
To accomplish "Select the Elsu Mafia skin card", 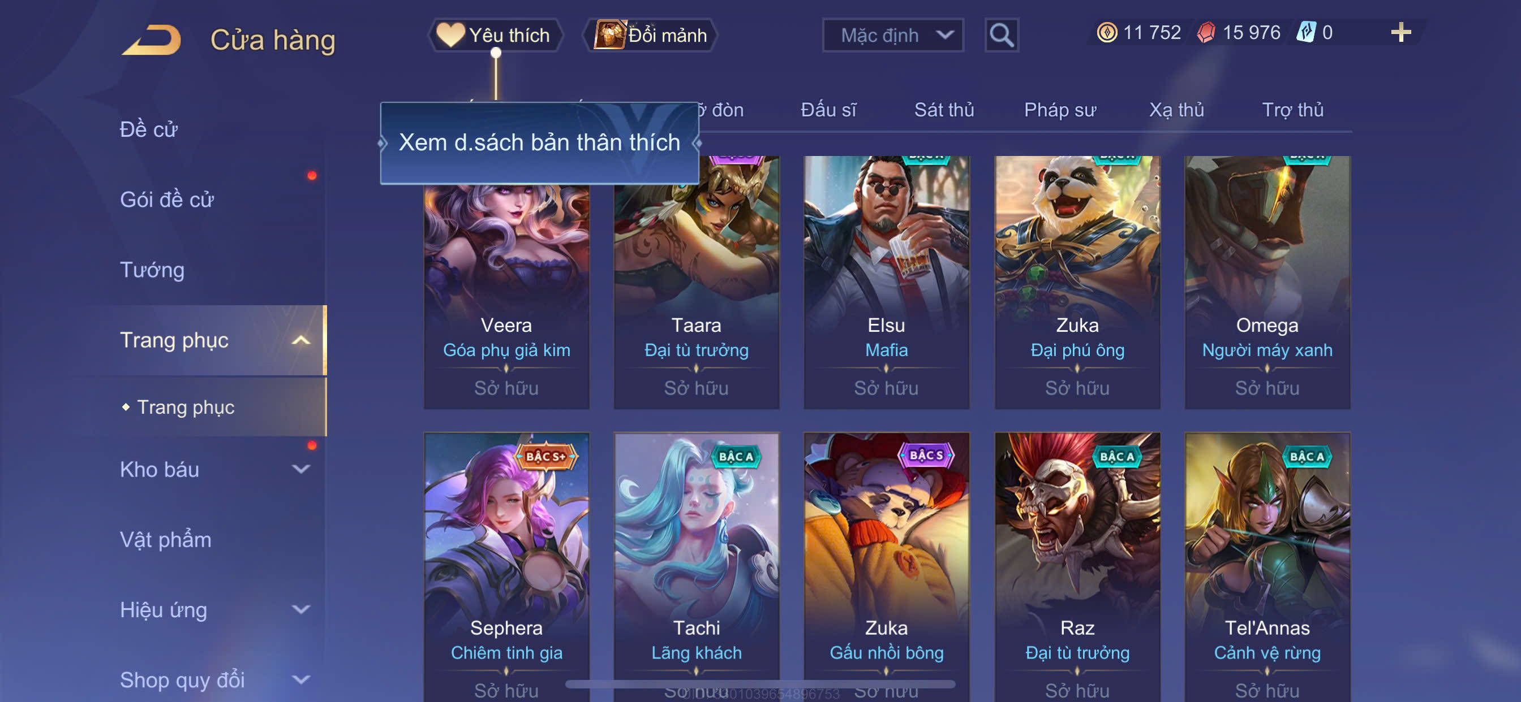I will coord(886,282).
